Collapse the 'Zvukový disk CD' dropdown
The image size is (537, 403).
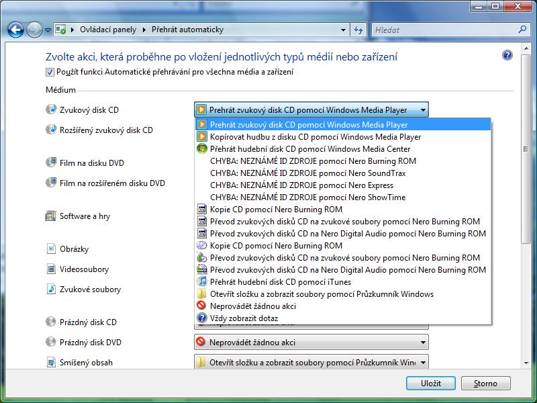click(x=311, y=110)
